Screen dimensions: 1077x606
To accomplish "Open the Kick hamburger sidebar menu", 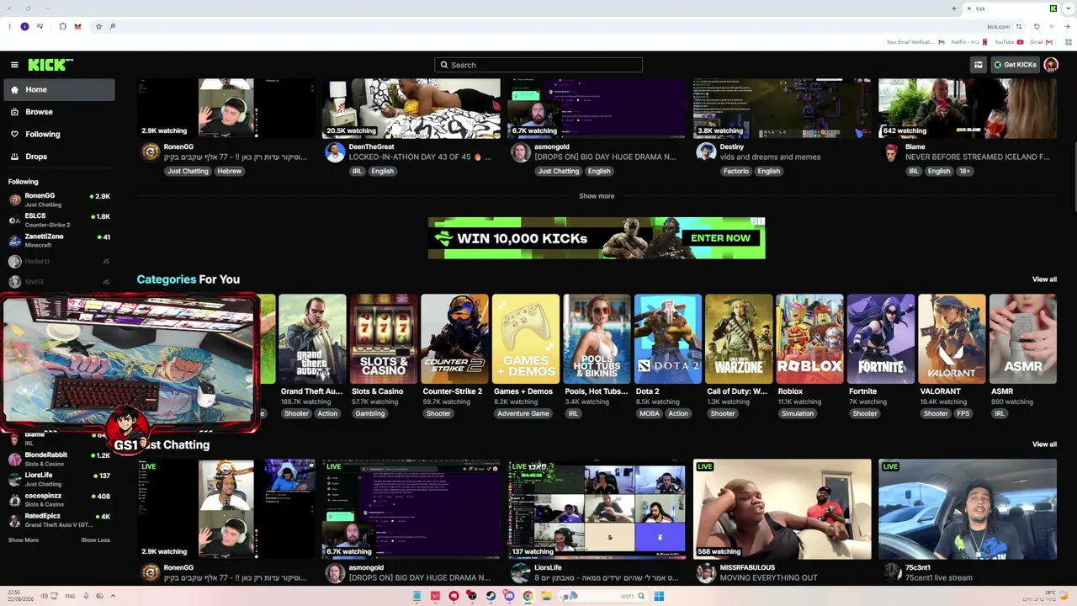I will click(x=14, y=65).
